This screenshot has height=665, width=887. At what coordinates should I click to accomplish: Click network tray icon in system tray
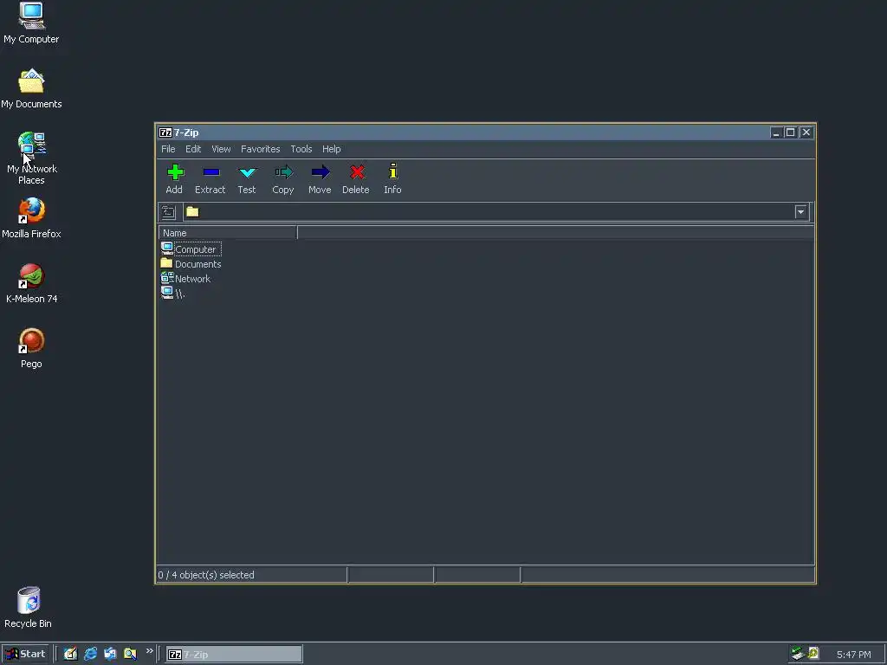tap(798, 654)
